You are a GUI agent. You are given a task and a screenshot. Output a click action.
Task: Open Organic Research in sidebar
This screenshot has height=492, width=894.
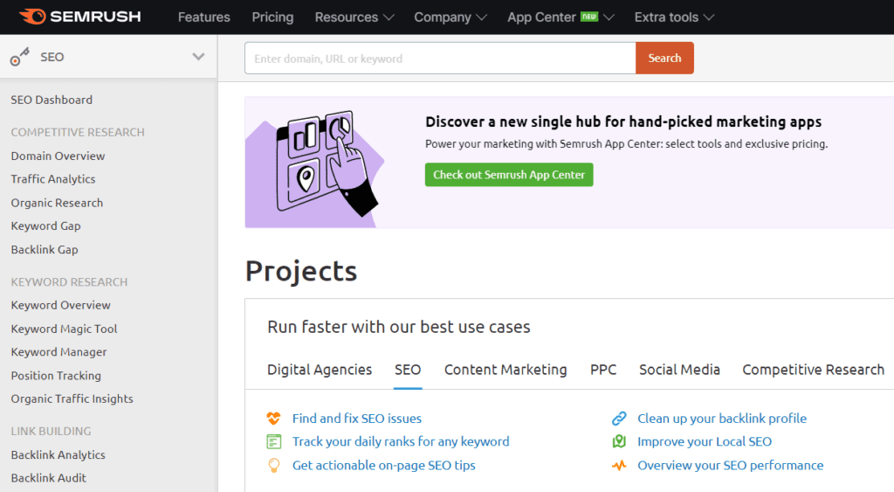tap(57, 204)
